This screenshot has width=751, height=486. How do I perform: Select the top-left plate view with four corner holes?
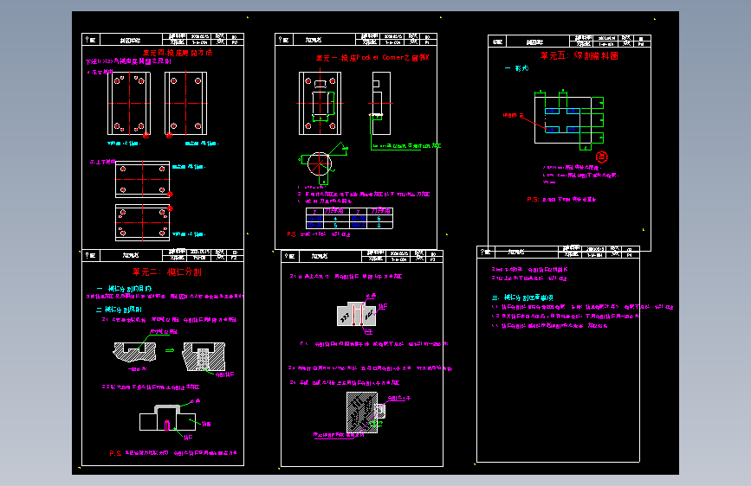[x=129, y=103]
